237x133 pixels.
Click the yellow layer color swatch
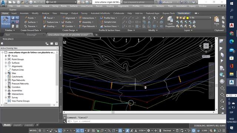point(187,18)
